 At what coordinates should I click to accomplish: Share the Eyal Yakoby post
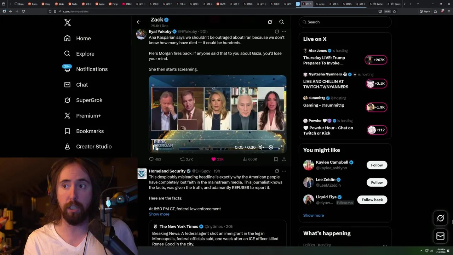(284, 159)
